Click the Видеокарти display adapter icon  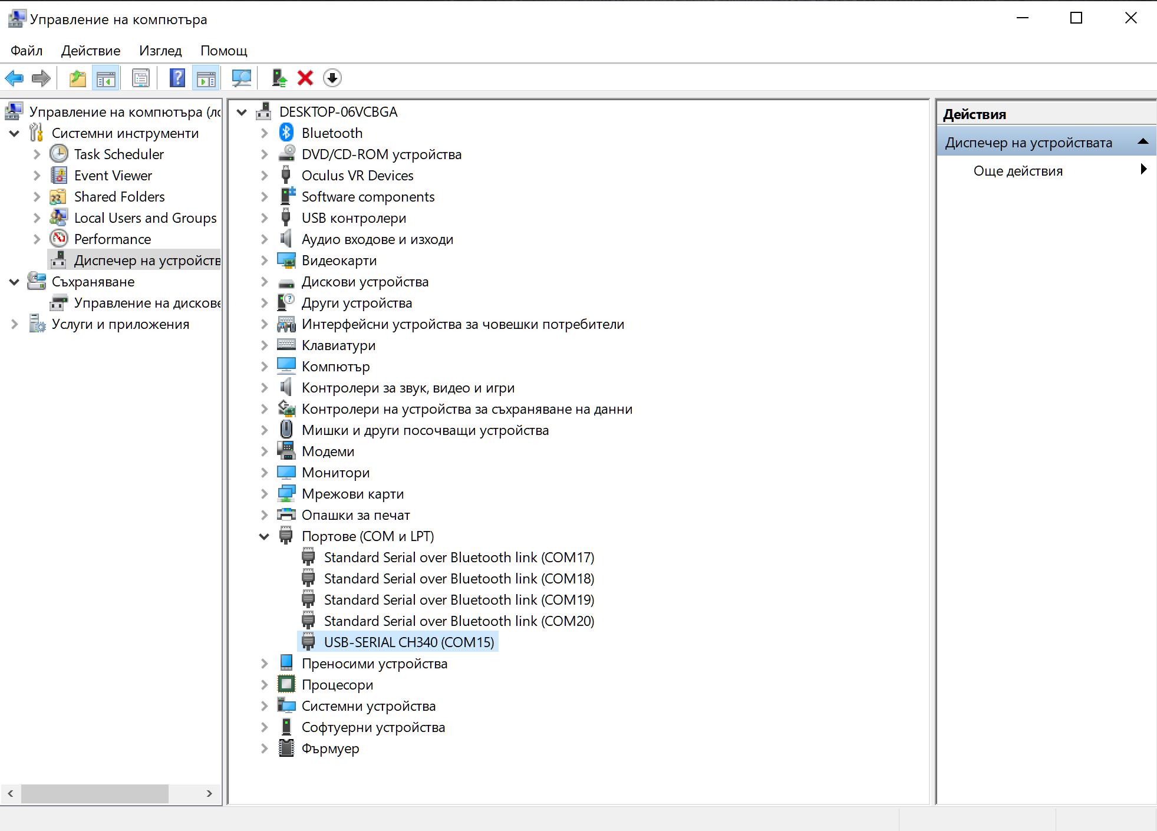286,260
